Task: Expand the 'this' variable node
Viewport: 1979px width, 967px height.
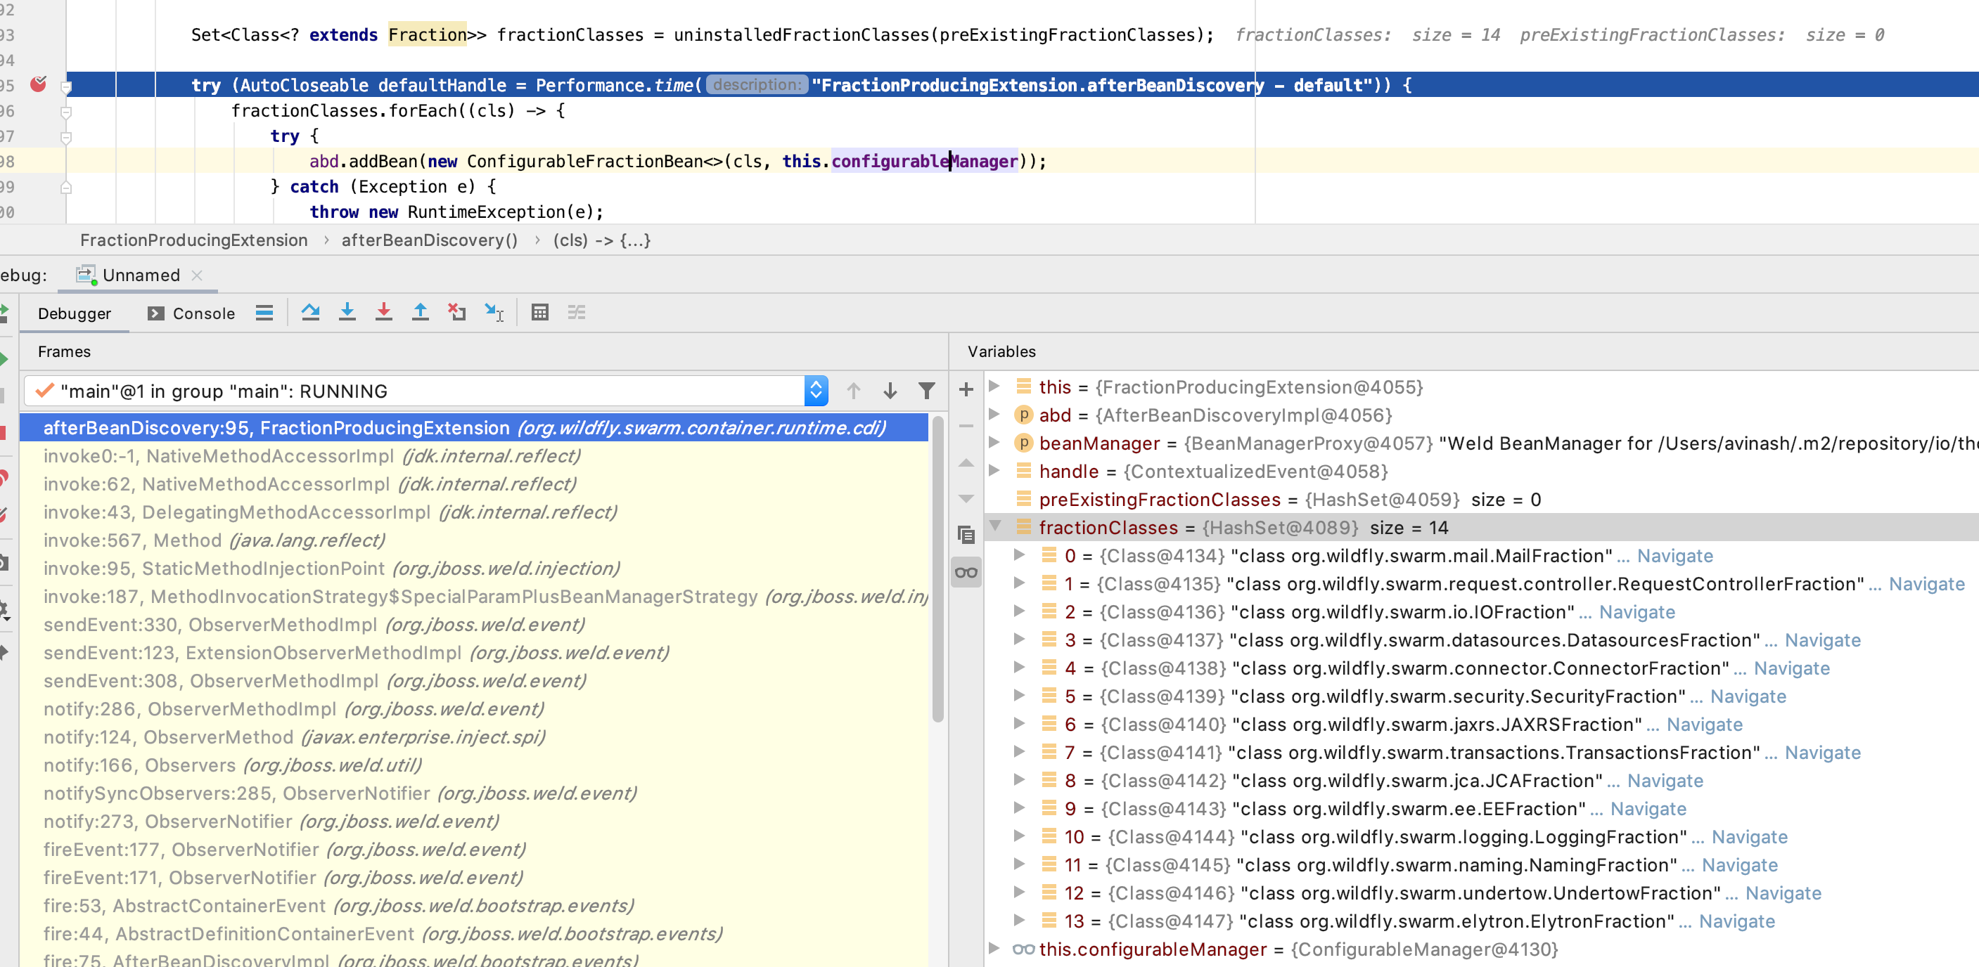Action: pyautogui.click(x=994, y=386)
